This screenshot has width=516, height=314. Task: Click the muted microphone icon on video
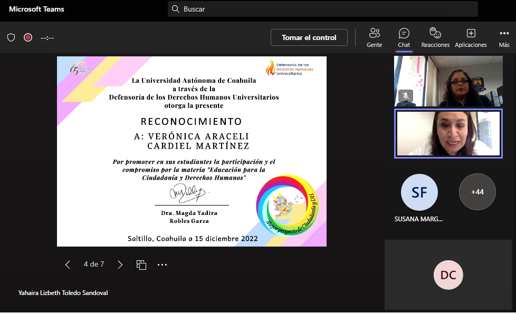405,96
